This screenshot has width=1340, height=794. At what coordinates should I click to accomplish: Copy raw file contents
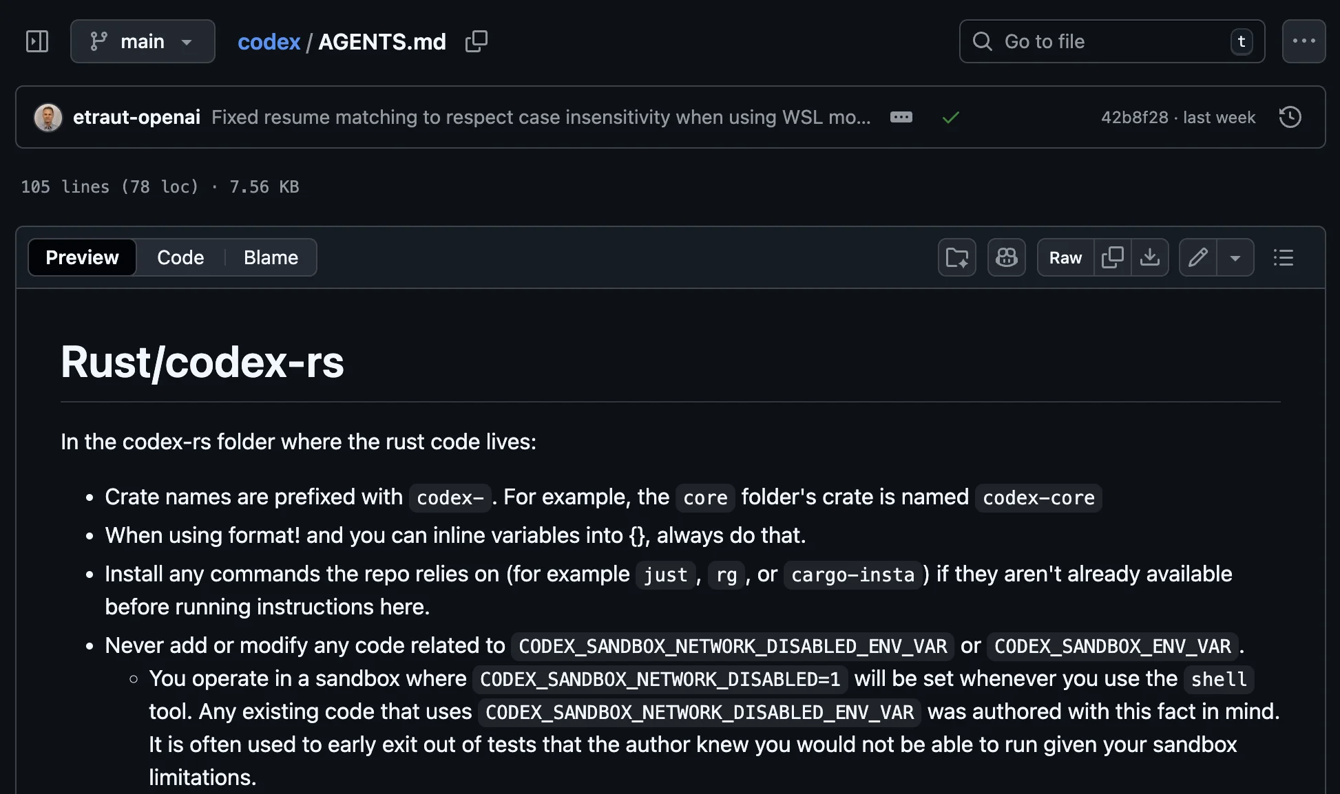(1112, 257)
